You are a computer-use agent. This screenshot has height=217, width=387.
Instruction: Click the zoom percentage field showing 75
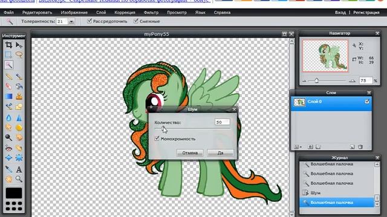pos(366,80)
